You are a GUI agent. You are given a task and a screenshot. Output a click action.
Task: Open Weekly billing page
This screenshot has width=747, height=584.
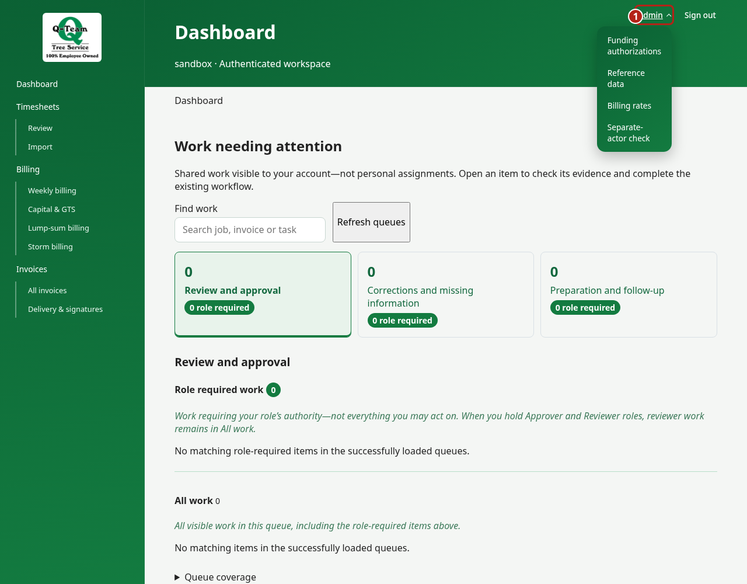[x=52, y=190]
